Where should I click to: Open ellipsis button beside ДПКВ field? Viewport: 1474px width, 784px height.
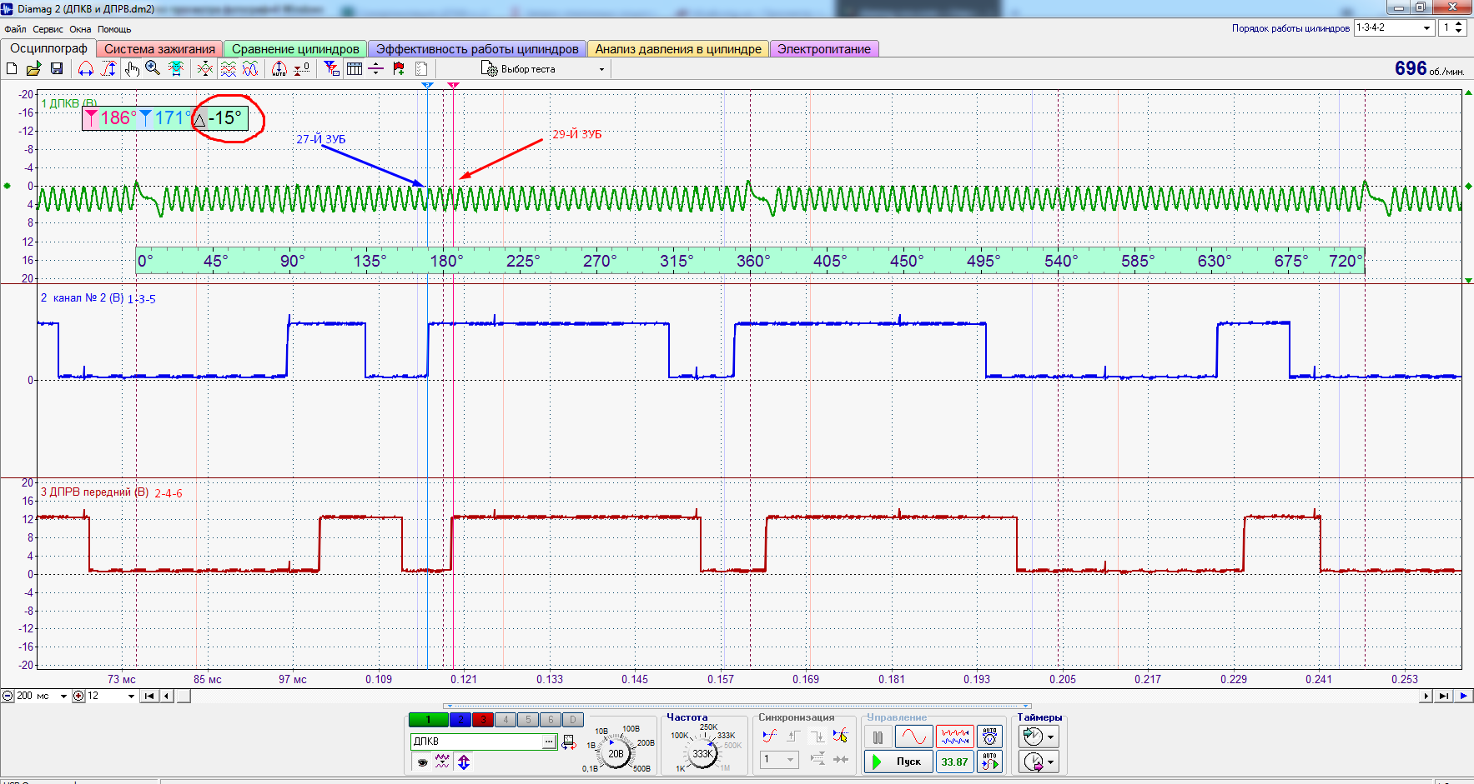550,742
